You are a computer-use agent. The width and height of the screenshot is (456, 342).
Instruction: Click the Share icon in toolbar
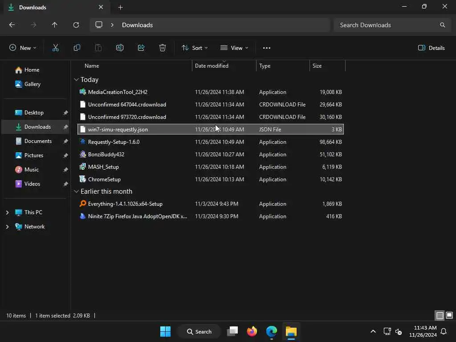[x=141, y=48]
